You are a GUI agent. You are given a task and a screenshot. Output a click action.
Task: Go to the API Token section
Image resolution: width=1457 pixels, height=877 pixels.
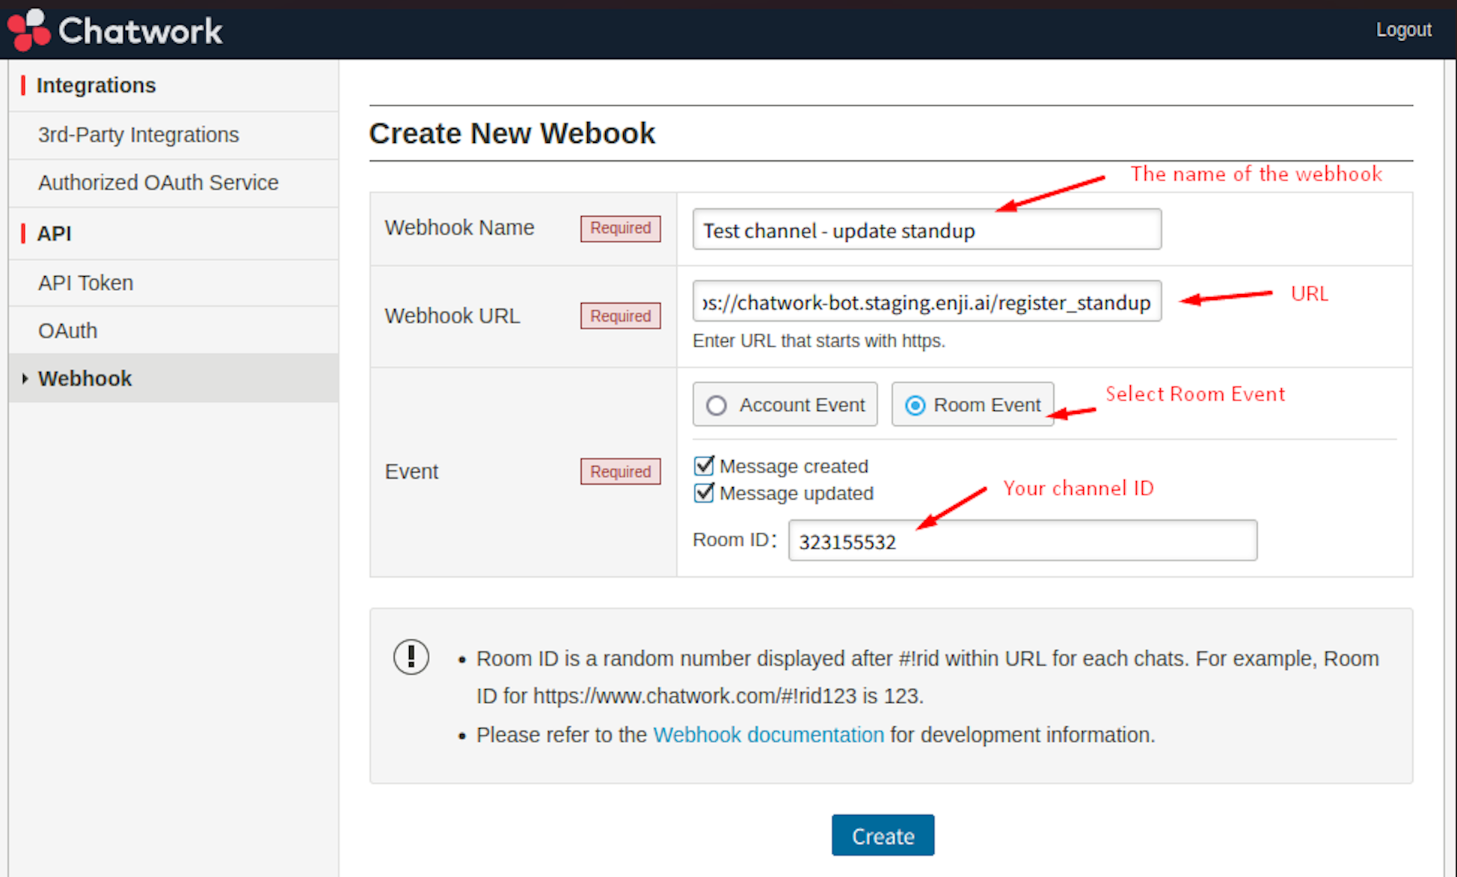coord(85,283)
